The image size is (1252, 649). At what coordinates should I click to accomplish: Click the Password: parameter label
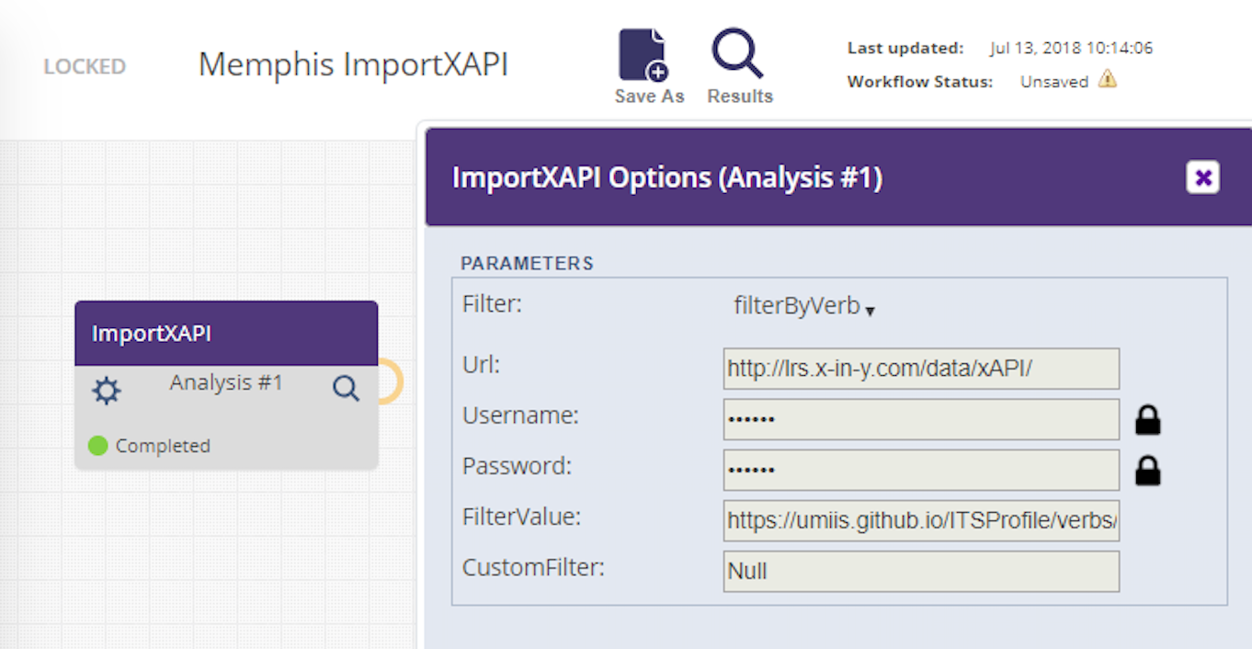tap(517, 467)
